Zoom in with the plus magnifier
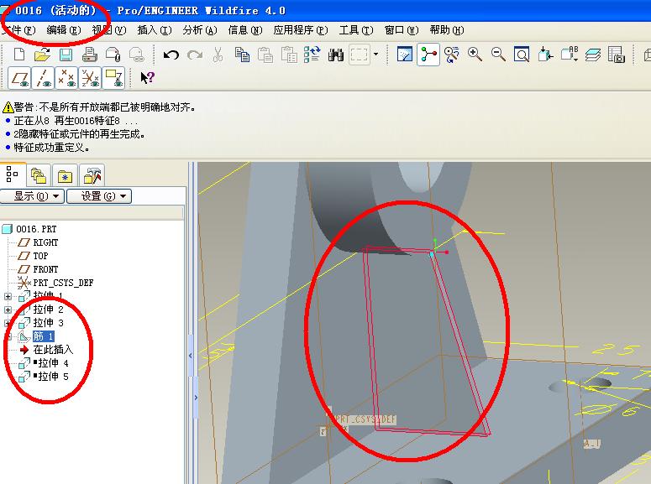Image resolution: width=651 pixels, height=484 pixels. pos(475,55)
